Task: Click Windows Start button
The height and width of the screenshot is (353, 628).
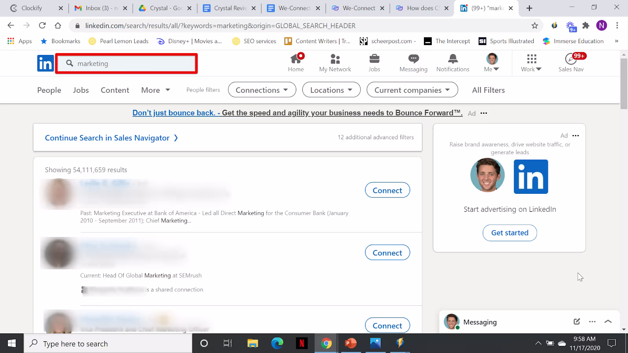Action: coord(12,343)
